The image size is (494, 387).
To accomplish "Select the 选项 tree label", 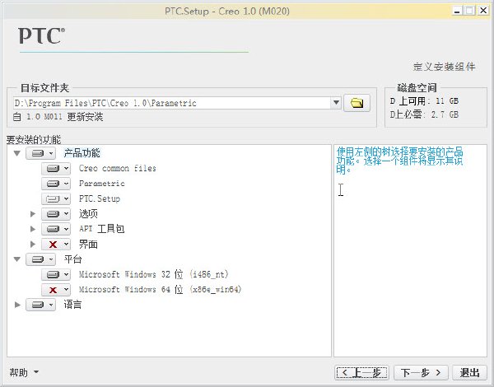I will click(88, 213).
